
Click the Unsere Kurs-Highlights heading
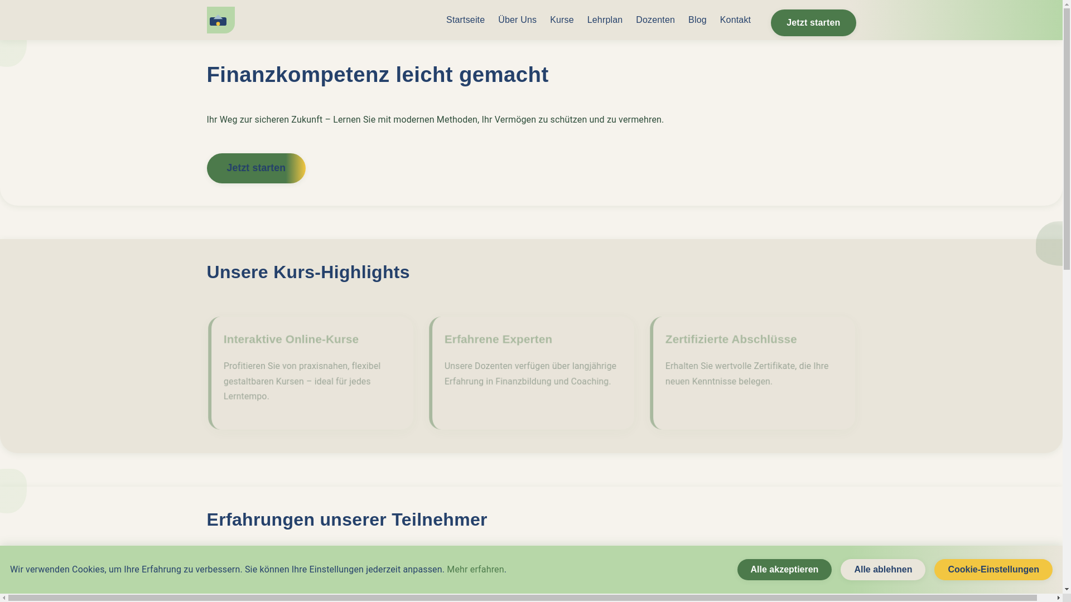click(x=308, y=272)
